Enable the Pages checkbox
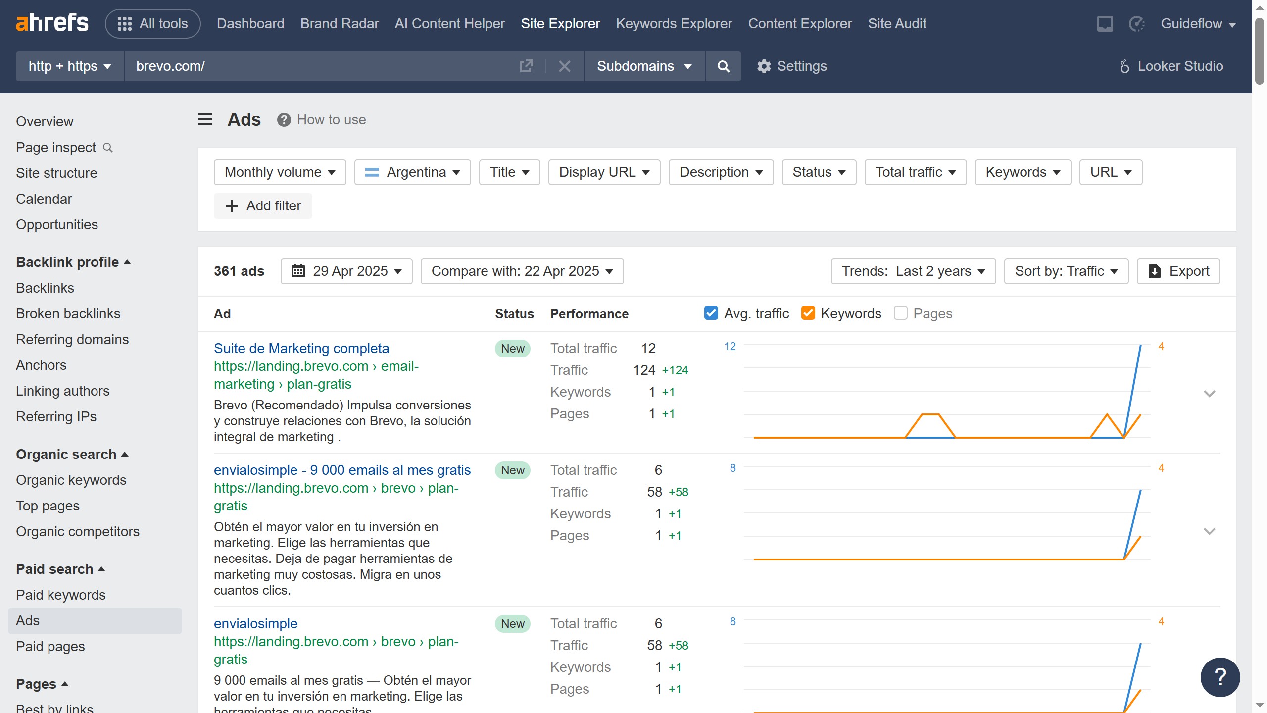The width and height of the screenshot is (1267, 713). pyautogui.click(x=901, y=313)
